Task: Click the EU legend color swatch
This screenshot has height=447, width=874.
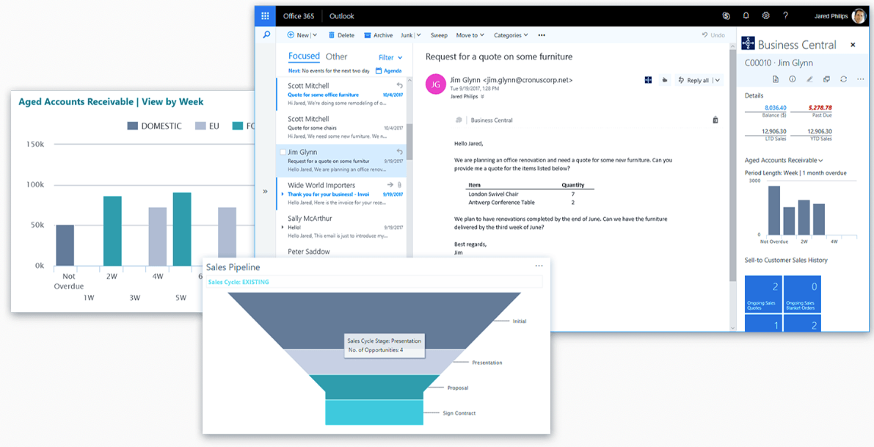Action: pyautogui.click(x=200, y=126)
